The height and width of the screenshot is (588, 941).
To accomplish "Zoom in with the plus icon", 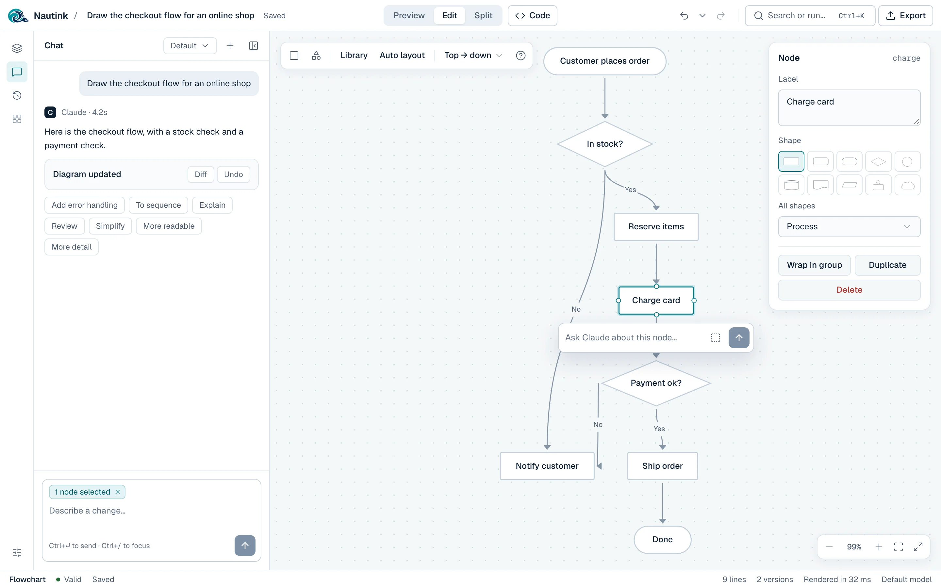I will click(879, 547).
